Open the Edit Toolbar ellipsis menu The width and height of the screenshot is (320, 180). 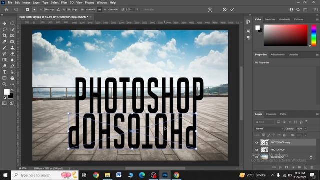click(x=12, y=84)
